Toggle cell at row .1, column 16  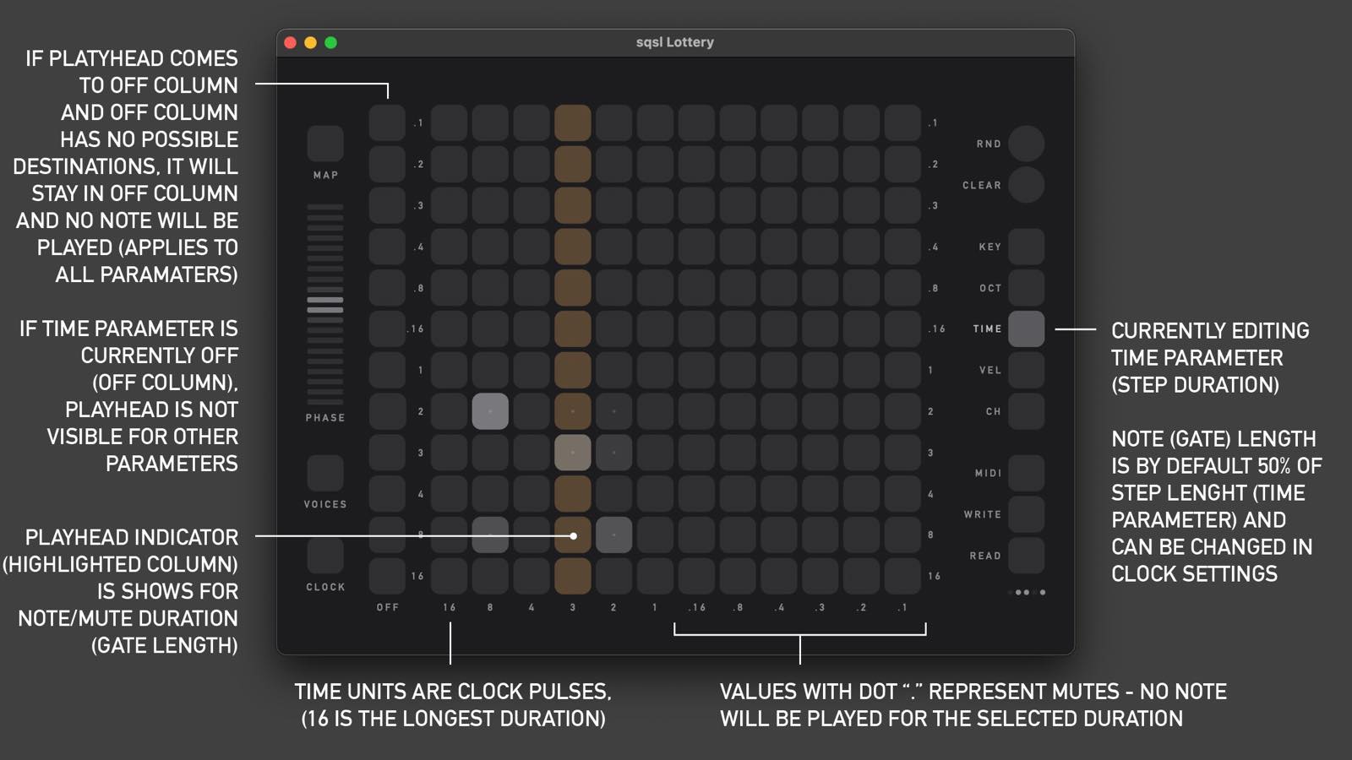[449, 123]
